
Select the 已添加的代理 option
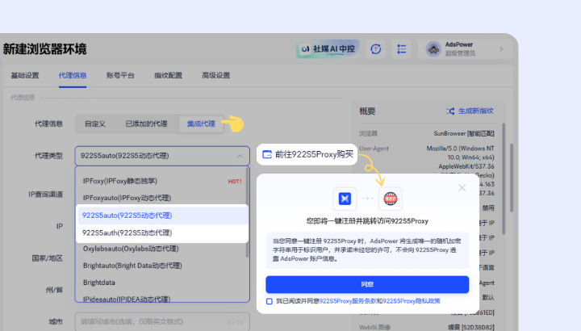[x=146, y=124]
